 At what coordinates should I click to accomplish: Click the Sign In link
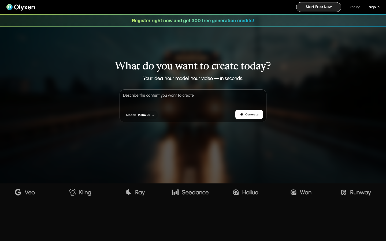pyautogui.click(x=374, y=7)
